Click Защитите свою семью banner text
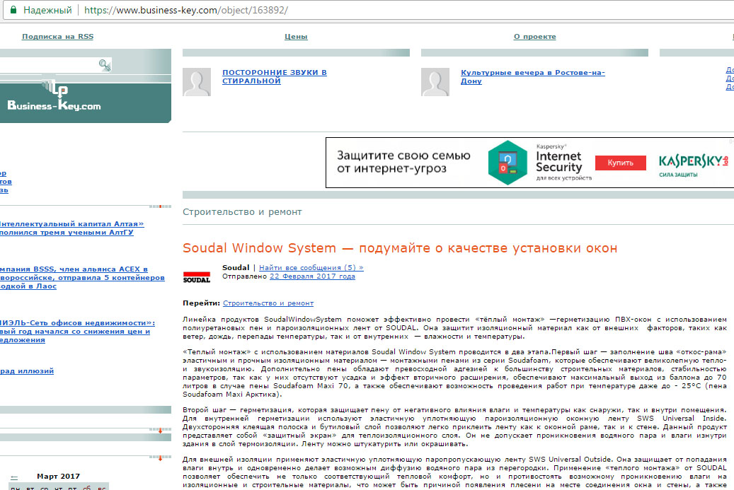 point(403,162)
